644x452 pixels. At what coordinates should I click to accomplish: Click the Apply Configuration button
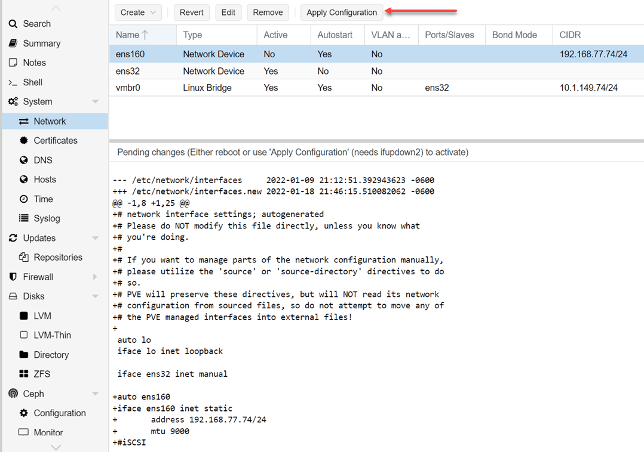[x=341, y=12]
